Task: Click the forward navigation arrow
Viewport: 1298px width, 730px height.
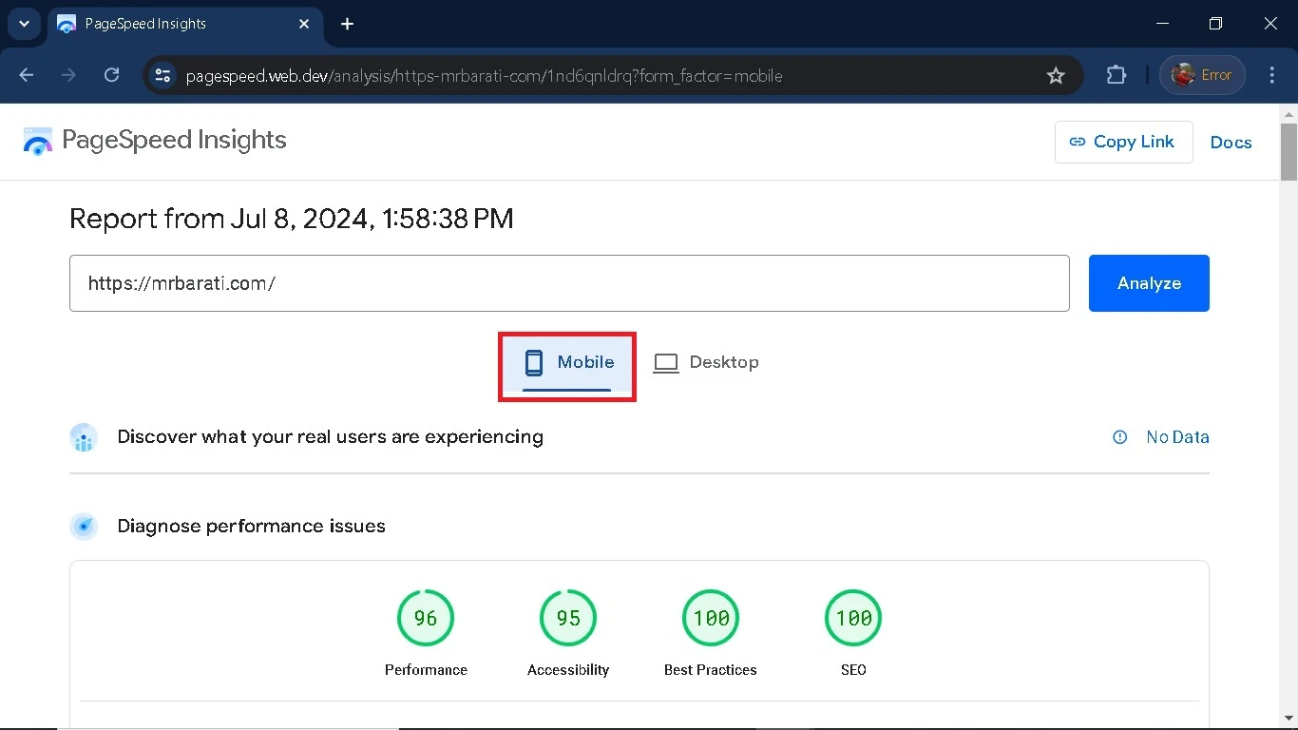Action: [x=68, y=75]
